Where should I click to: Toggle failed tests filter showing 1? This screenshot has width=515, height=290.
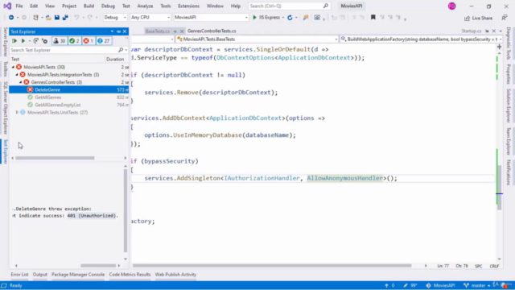point(89,41)
